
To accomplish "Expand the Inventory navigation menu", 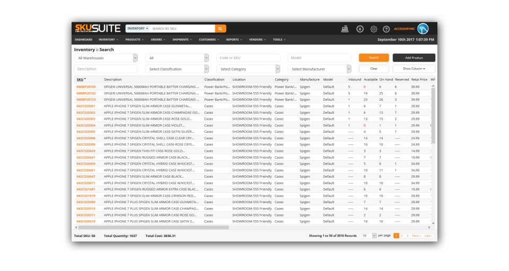I will (108, 40).
